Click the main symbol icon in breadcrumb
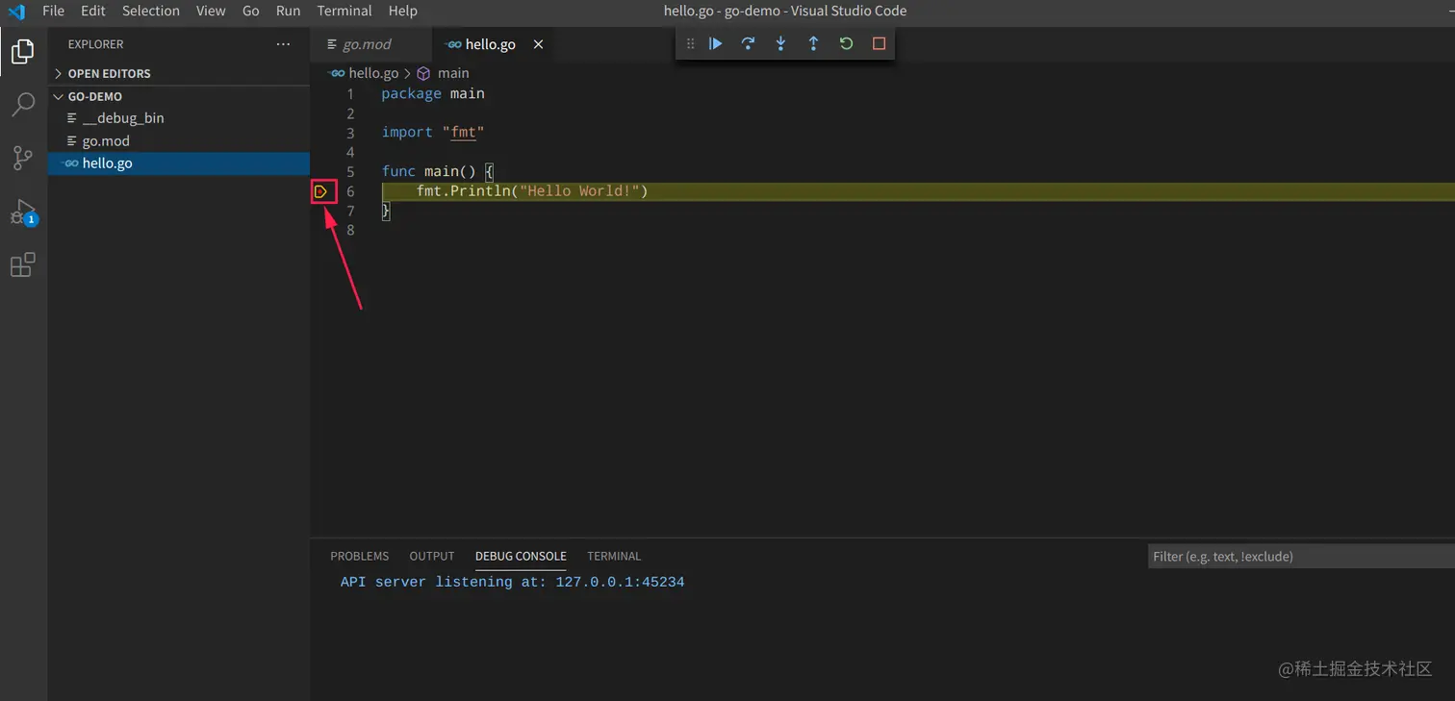The width and height of the screenshot is (1455, 701). 423,73
